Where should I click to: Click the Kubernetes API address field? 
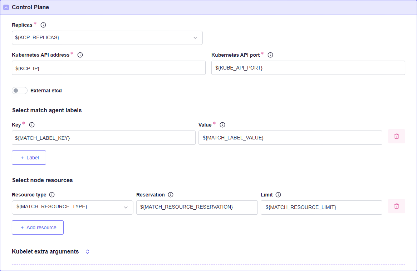click(x=108, y=68)
